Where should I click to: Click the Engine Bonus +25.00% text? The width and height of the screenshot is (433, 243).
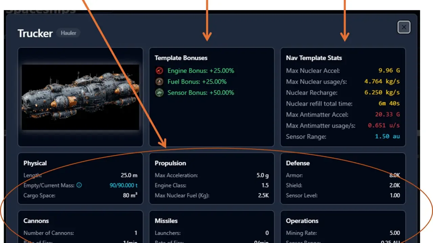[x=201, y=71]
